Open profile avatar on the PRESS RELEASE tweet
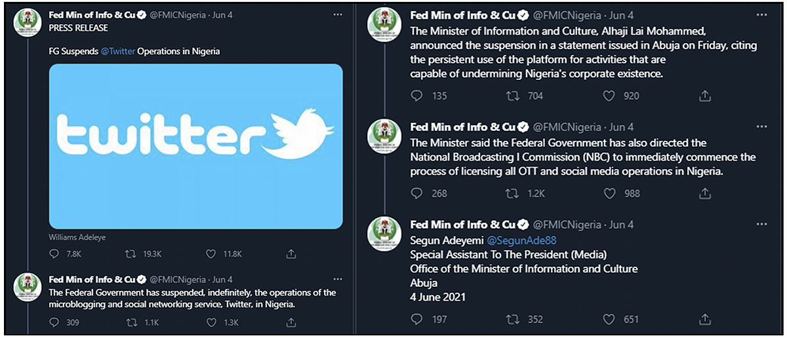The height and width of the screenshot is (338, 787). point(28,23)
